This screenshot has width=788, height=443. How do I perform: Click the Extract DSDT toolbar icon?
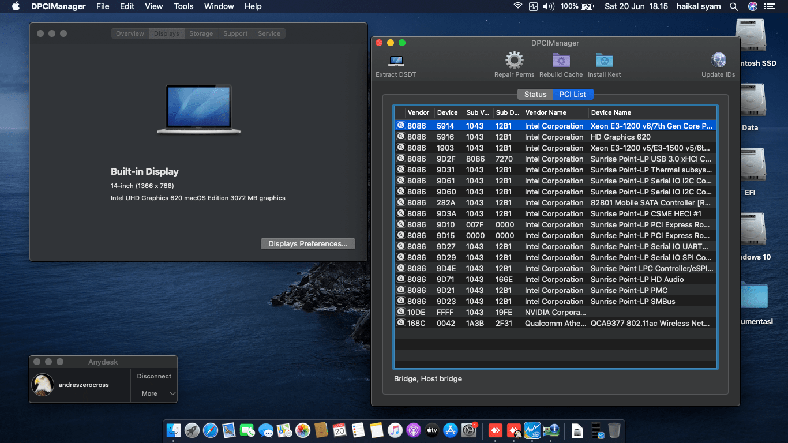tap(396, 61)
